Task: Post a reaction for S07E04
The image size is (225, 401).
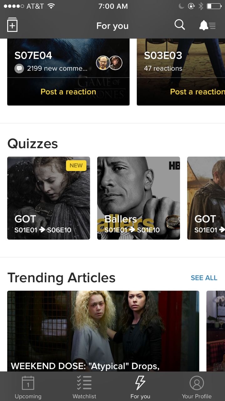Action: [x=68, y=92]
